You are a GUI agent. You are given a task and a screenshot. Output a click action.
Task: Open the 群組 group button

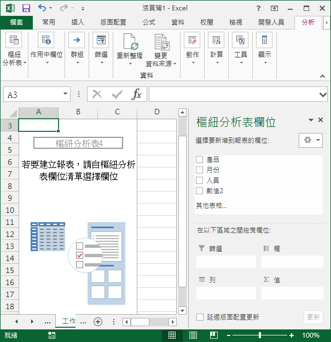(x=77, y=48)
